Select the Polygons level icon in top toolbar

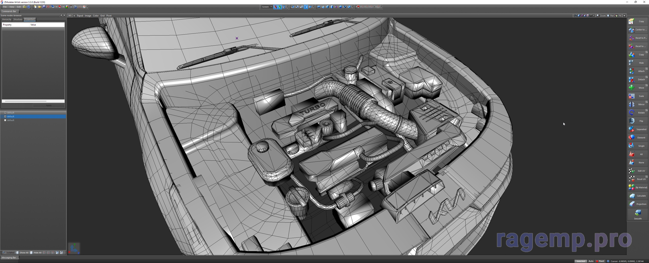point(301,7)
